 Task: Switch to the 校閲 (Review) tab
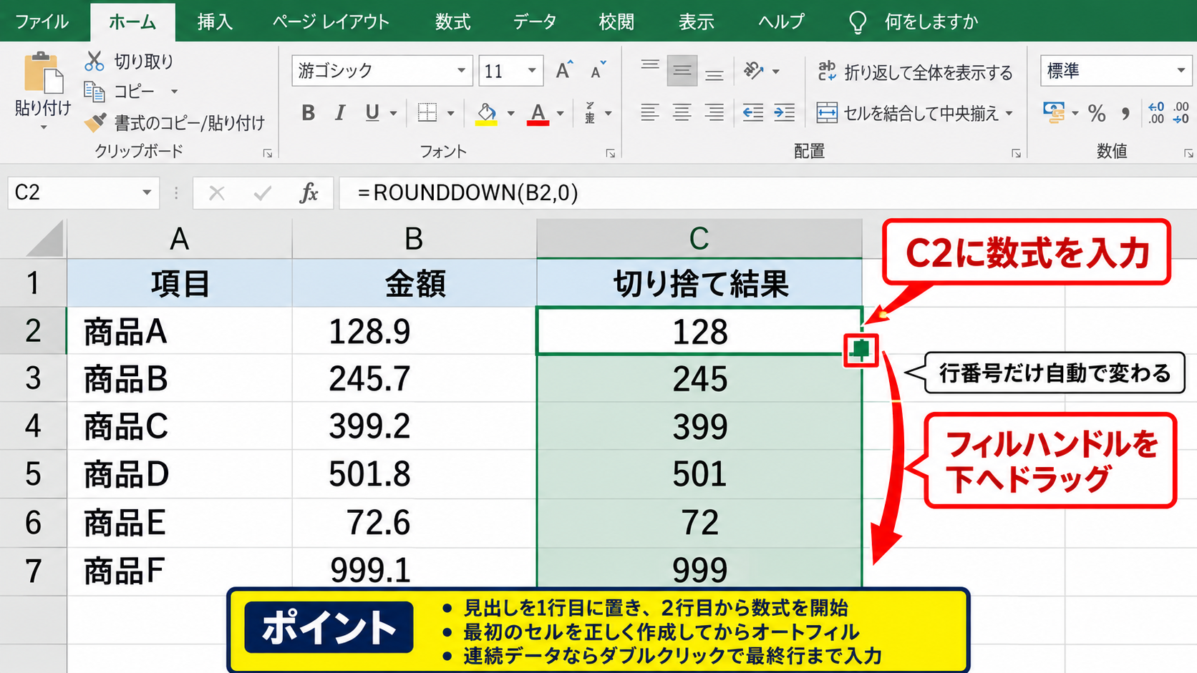click(x=616, y=21)
